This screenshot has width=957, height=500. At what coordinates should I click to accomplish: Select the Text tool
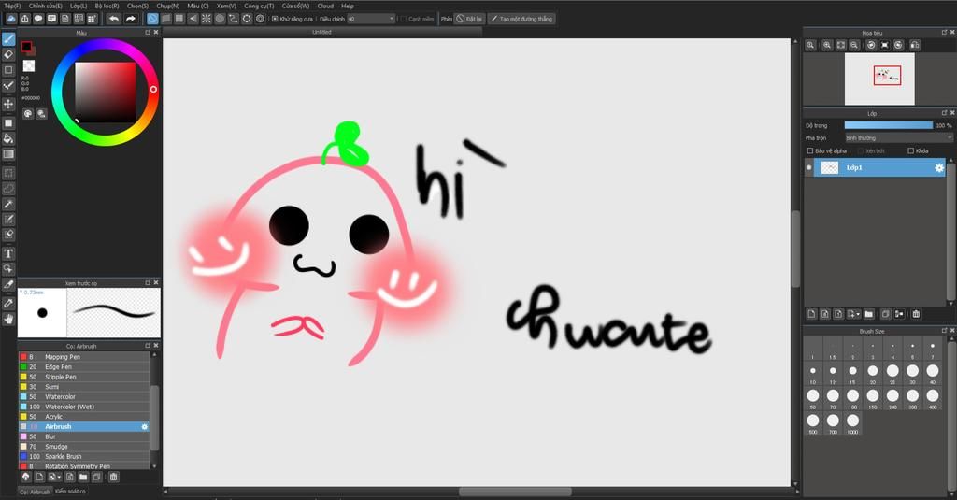click(8, 253)
